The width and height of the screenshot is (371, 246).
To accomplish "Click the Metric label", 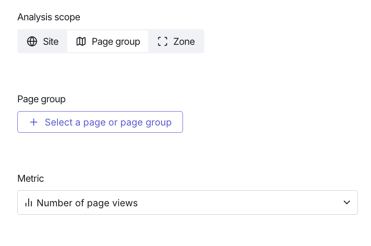I will pyautogui.click(x=30, y=178).
